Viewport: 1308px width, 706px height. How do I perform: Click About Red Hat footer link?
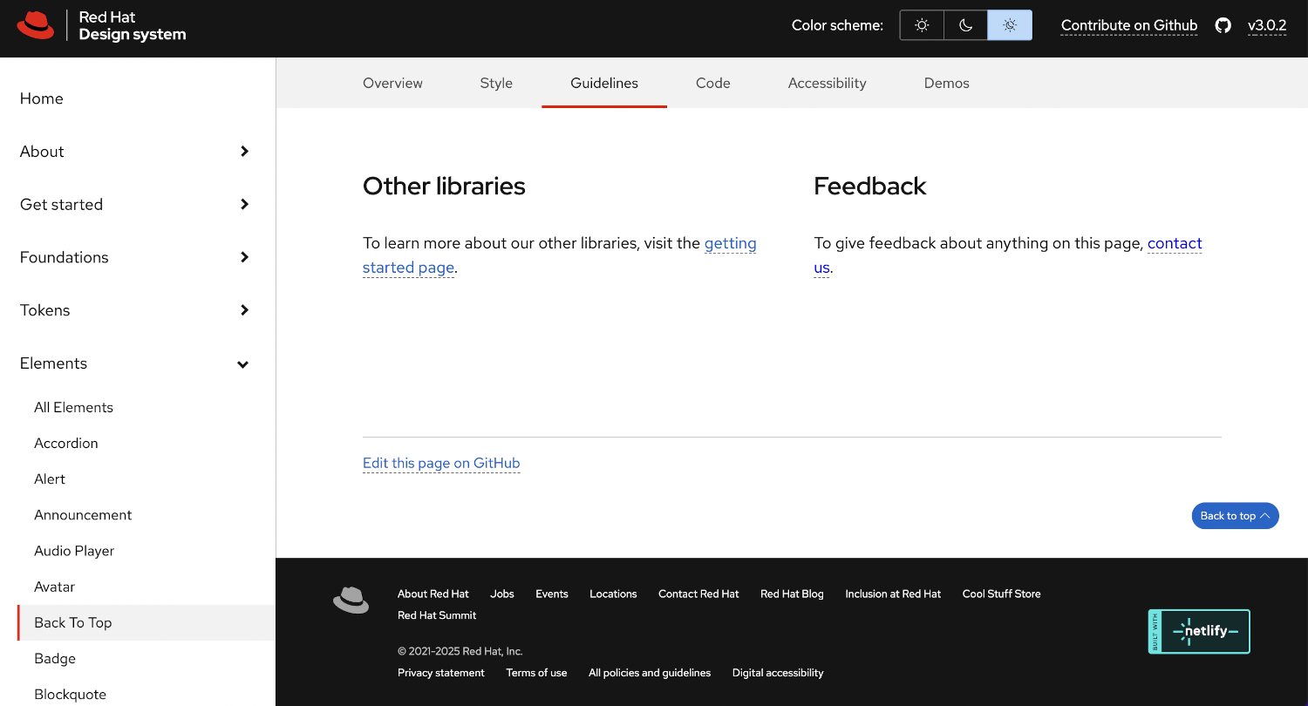click(433, 594)
